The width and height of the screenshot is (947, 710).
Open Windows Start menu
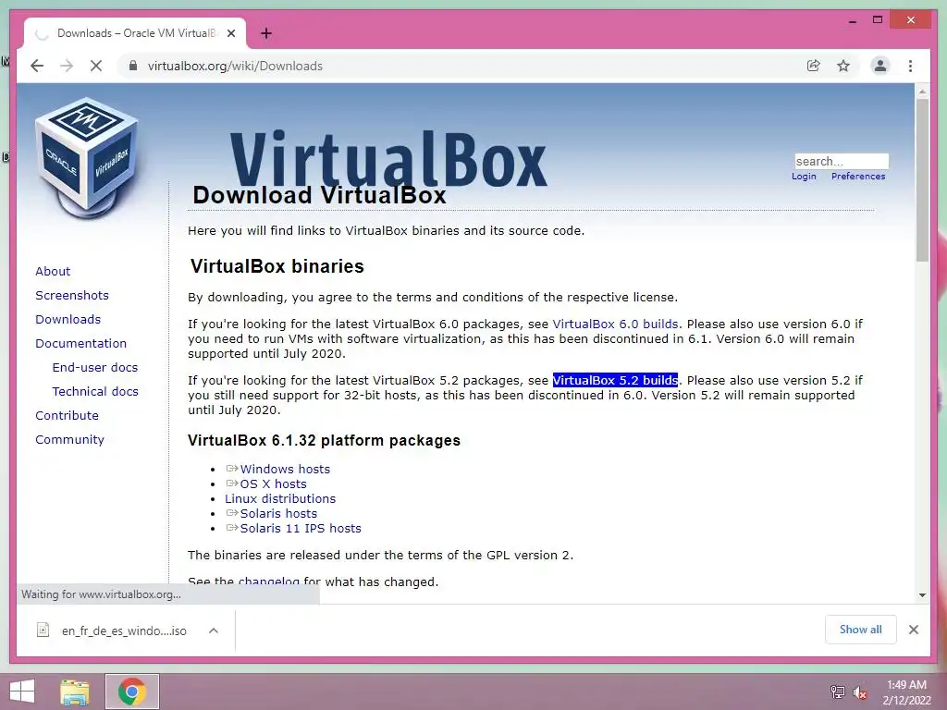point(22,692)
